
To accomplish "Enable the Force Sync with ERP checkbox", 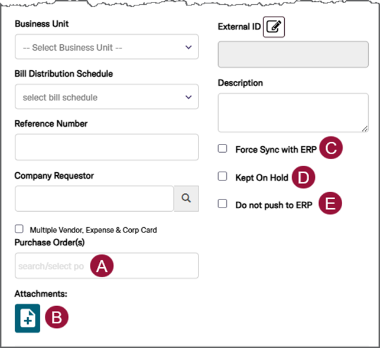I will [222, 149].
